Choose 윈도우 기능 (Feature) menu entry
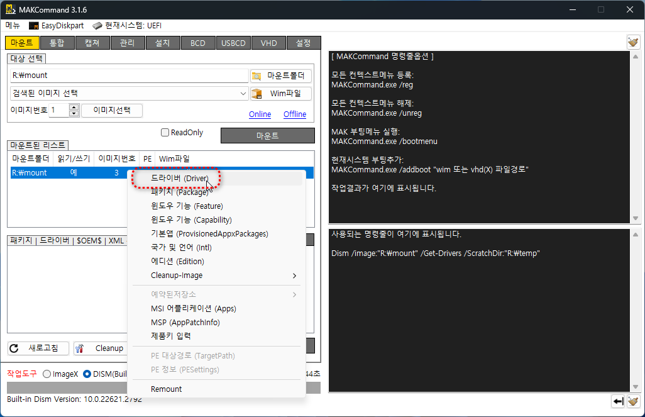This screenshot has width=645, height=417. [217, 206]
